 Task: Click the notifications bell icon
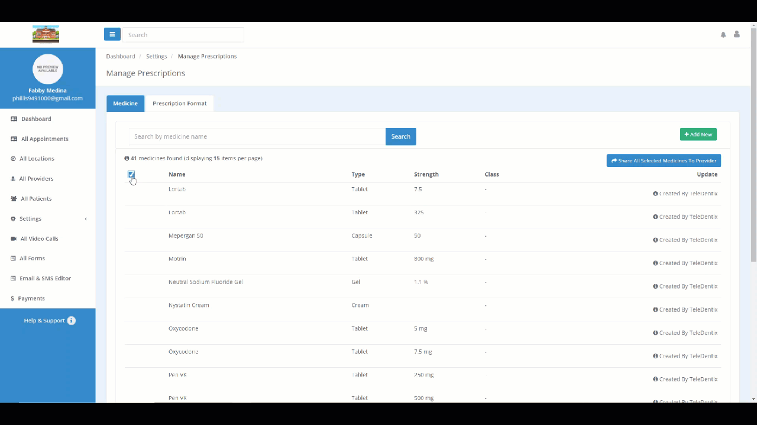click(x=723, y=34)
